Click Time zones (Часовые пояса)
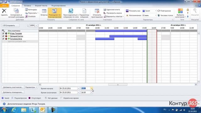 pyautogui.click(x=165, y=15)
